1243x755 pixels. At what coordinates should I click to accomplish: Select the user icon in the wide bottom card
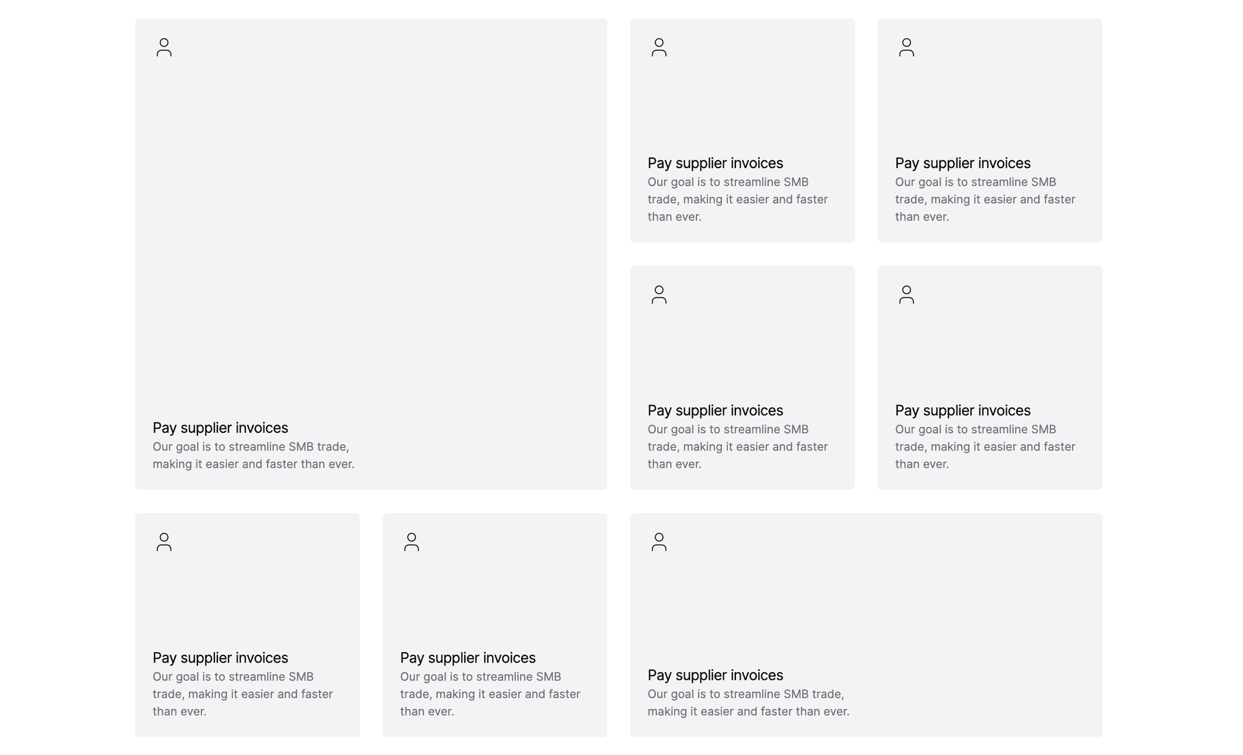[658, 542]
